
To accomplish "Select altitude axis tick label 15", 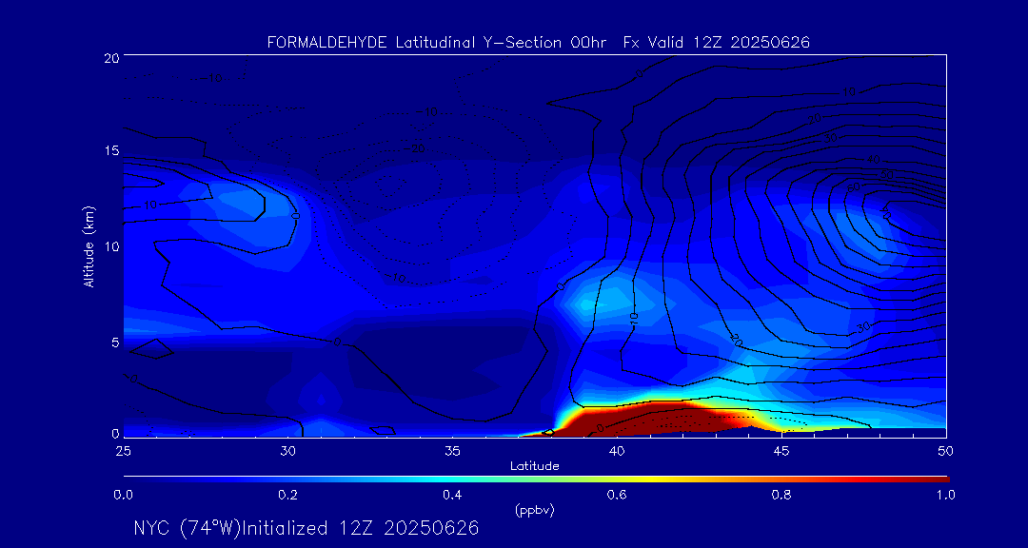I will (x=111, y=150).
